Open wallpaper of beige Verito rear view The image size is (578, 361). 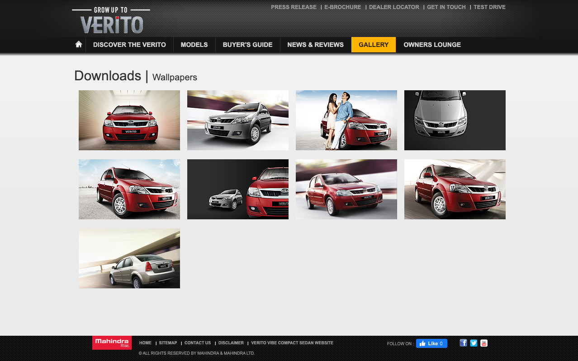[x=129, y=258]
